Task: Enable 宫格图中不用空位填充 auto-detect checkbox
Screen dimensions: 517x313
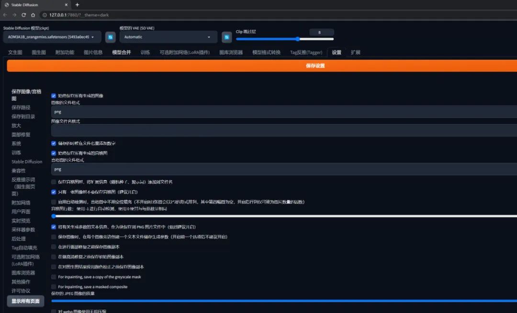Action: 54,202
